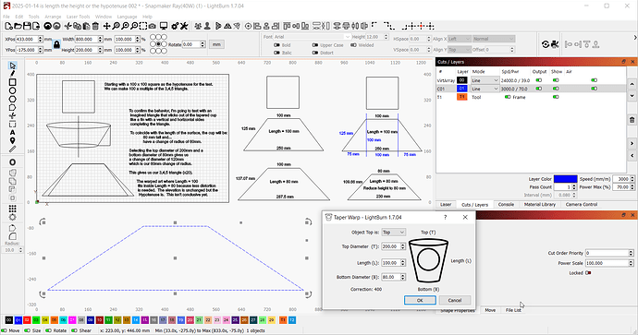Open the Laser Tools menu
Image resolution: width=638 pixels, height=335 pixels.
[78, 17]
